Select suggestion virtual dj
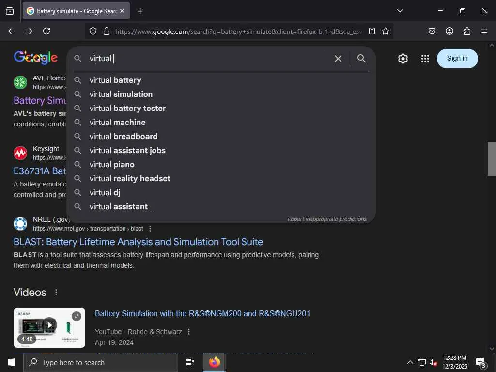The height and width of the screenshot is (372, 496). point(221,193)
